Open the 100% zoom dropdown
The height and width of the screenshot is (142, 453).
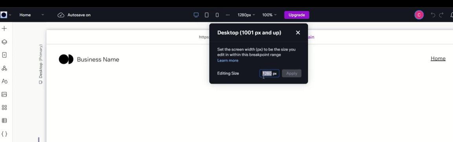[269, 15]
